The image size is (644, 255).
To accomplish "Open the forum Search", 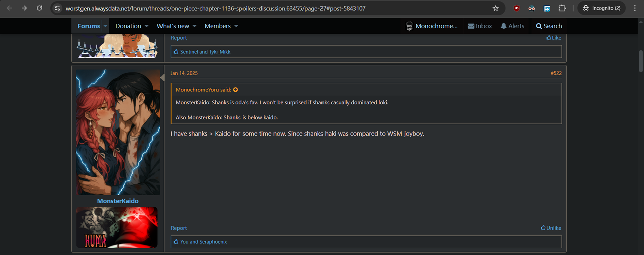I will point(549,26).
